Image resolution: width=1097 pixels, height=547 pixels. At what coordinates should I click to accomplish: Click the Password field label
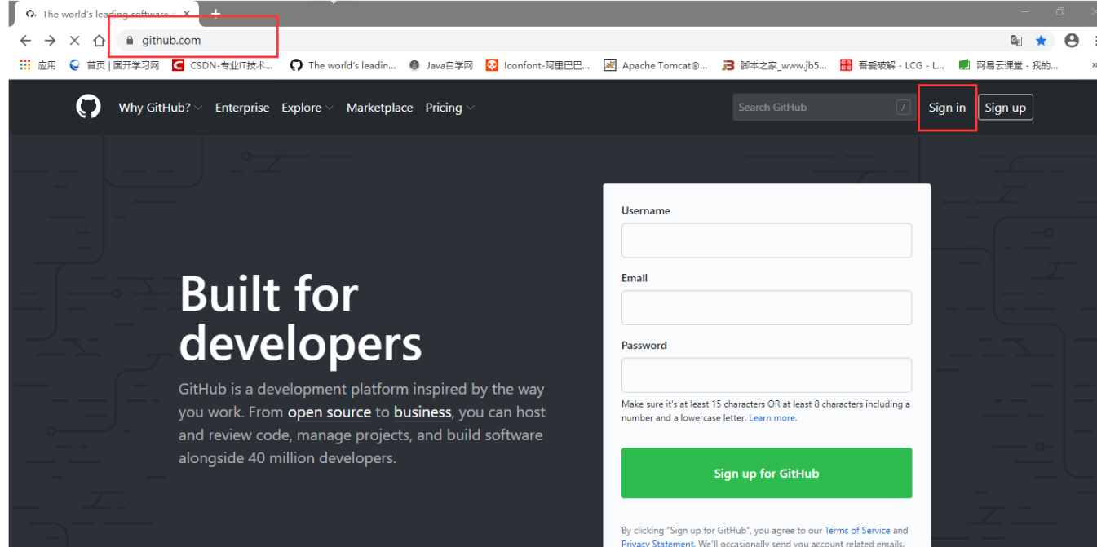coord(644,346)
